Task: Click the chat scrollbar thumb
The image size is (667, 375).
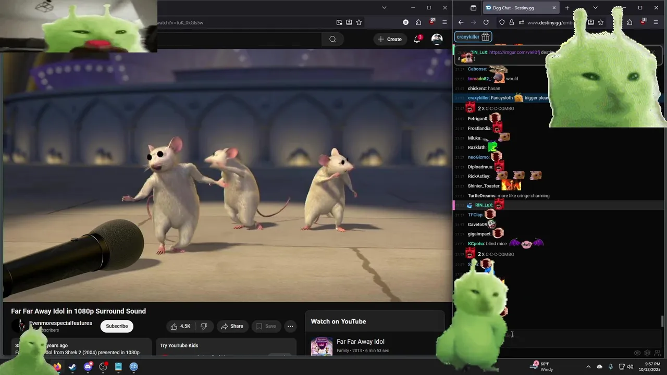Action: pos(663,321)
